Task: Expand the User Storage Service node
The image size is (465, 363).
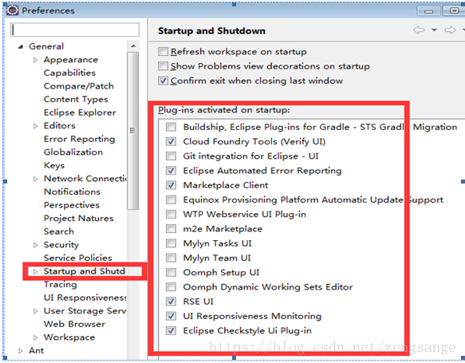Action: (35, 311)
